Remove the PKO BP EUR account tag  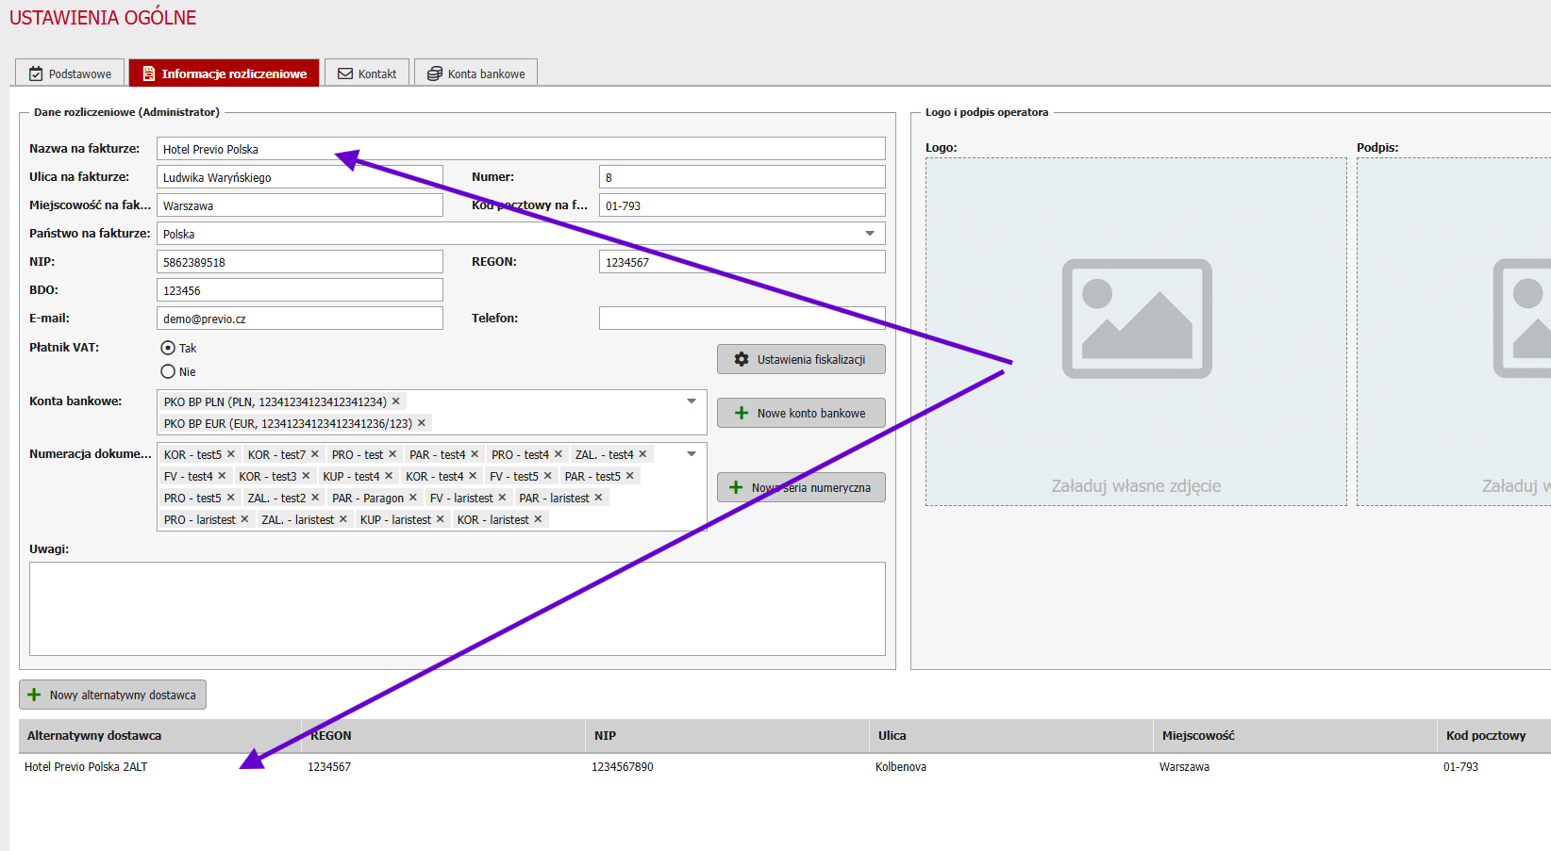point(422,423)
